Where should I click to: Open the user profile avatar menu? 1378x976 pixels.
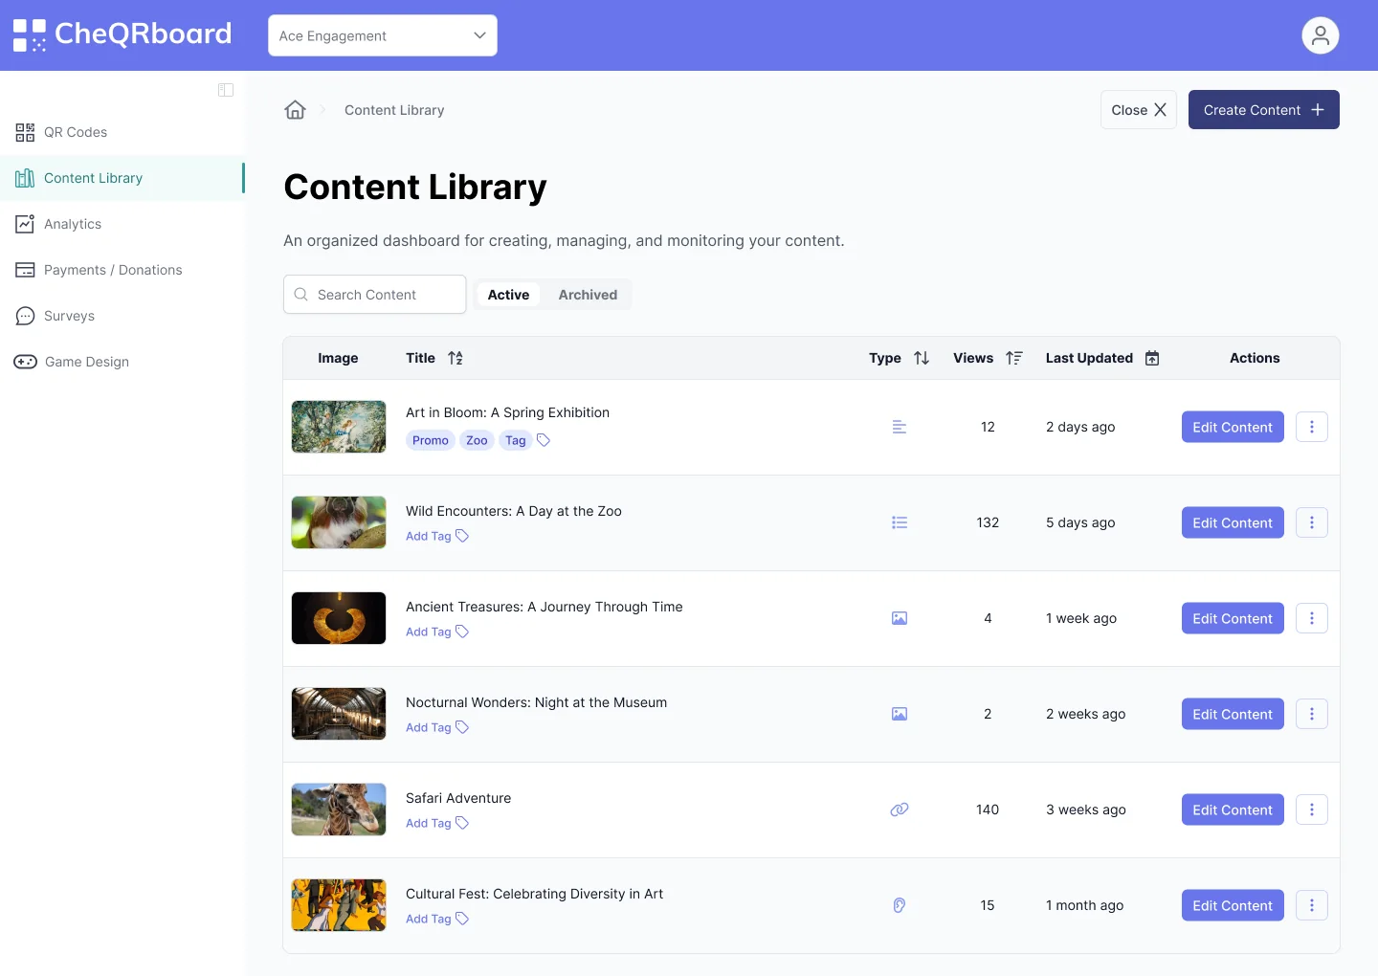[1320, 35]
